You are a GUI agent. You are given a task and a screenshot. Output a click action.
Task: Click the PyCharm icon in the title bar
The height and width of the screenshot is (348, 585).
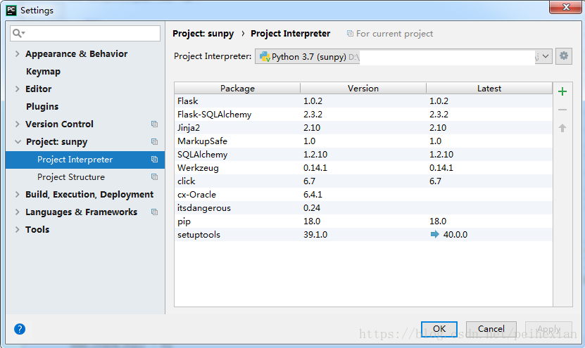11,10
